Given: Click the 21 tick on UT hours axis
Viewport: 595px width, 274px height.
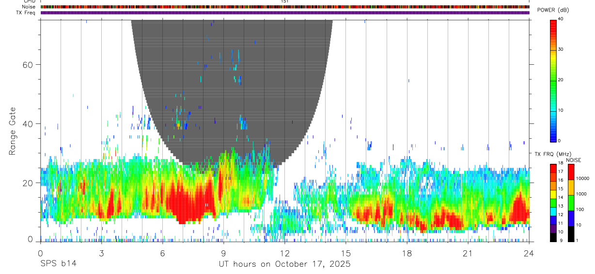Looking at the screenshot, I should coord(468,253).
